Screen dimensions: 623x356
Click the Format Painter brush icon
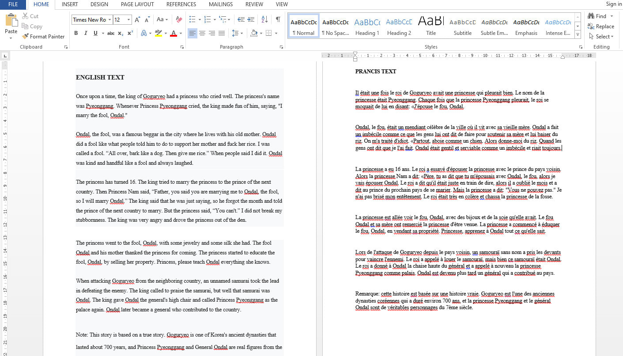25,37
